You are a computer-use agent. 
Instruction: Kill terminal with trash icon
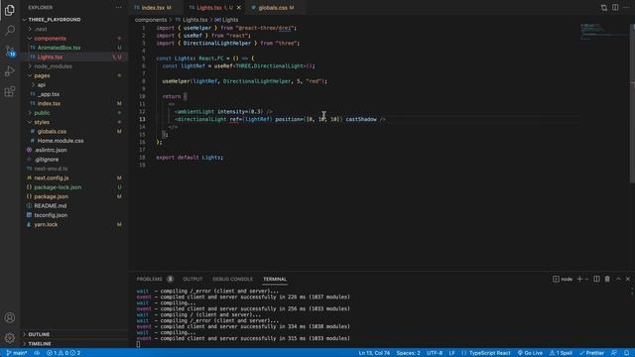tap(607, 279)
